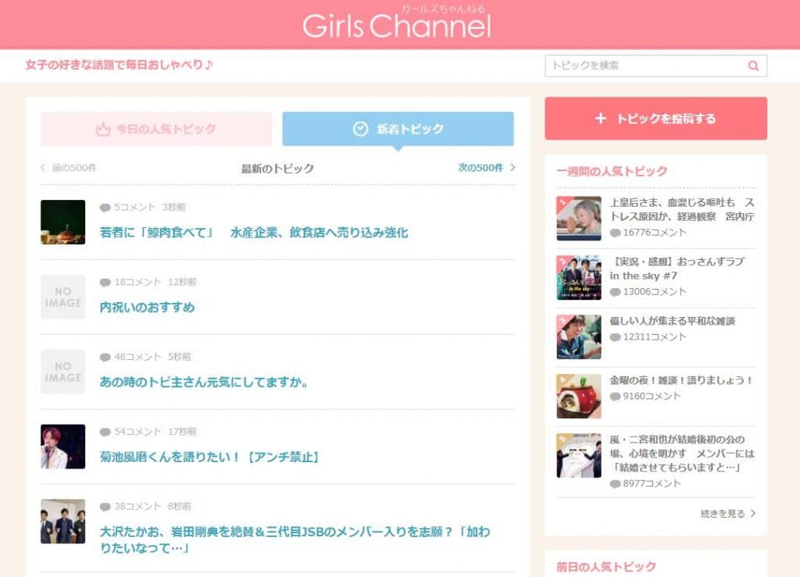This screenshot has height=577, width=800.
Task: Open topic 菊池風磨くんを語りたい
Action: [x=209, y=457]
